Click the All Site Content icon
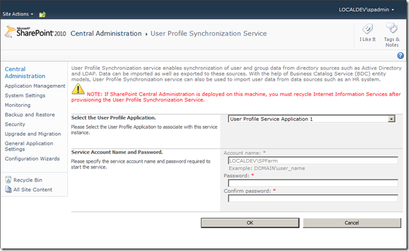The image size is (409, 251). coord(8,189)
